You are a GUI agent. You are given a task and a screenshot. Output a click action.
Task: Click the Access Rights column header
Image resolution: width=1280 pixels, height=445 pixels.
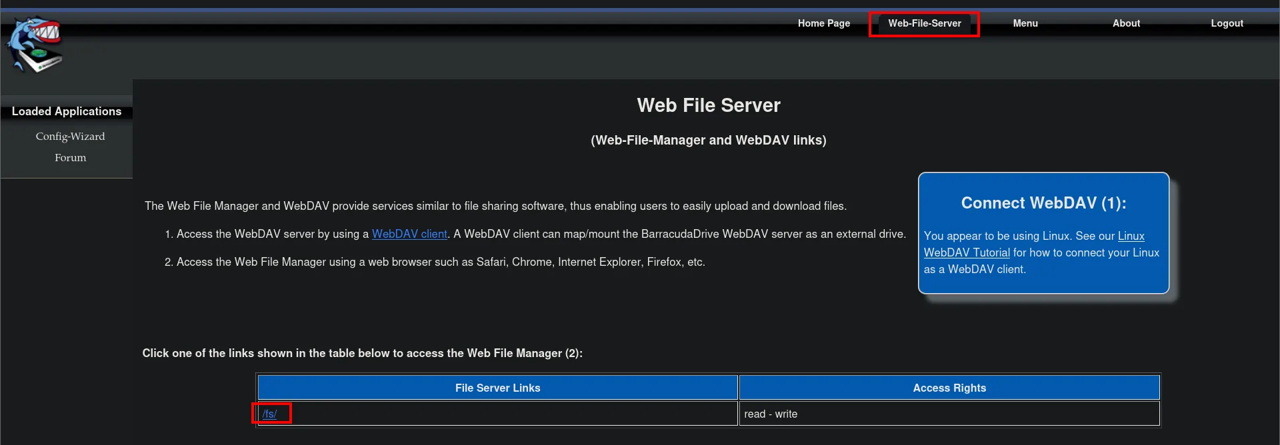pyautogui.click(x=949, y=388)
